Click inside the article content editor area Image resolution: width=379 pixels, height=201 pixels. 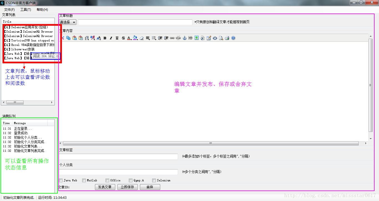[x=214, y=91]
